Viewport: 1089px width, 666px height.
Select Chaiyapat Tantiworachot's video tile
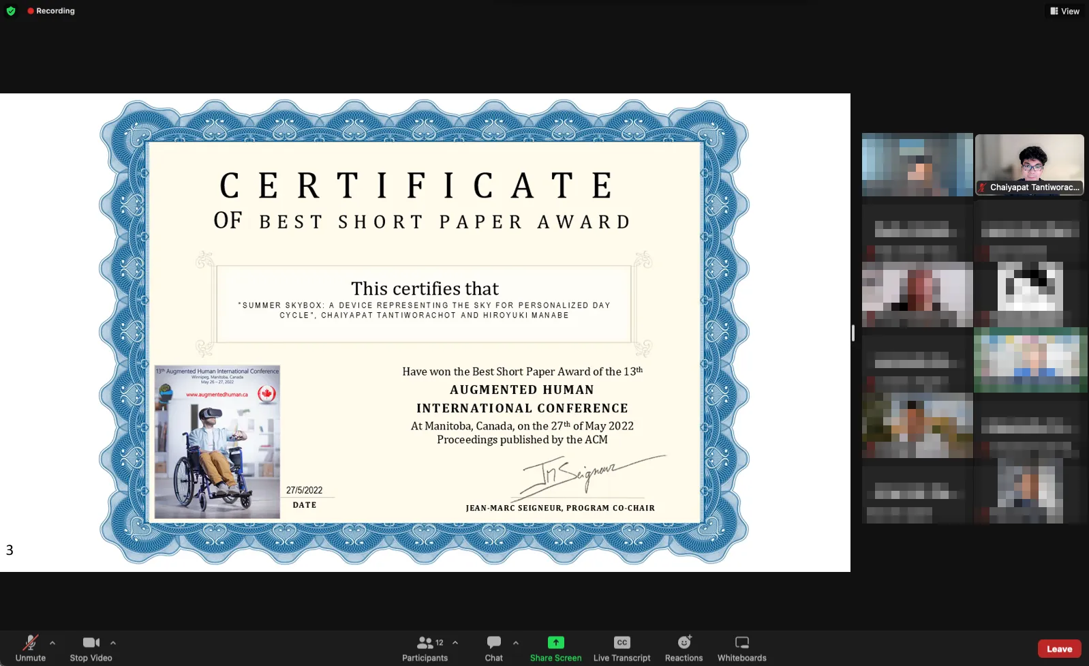tap(1029, 164)
